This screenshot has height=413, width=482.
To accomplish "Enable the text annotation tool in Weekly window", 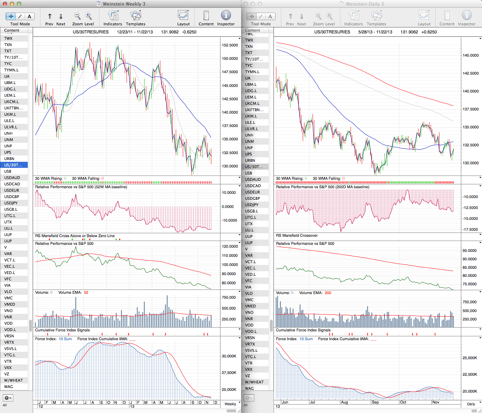I will click(29, 17).
